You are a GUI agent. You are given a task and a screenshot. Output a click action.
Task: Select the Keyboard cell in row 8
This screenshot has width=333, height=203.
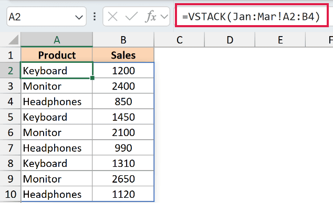click(57, 163)
